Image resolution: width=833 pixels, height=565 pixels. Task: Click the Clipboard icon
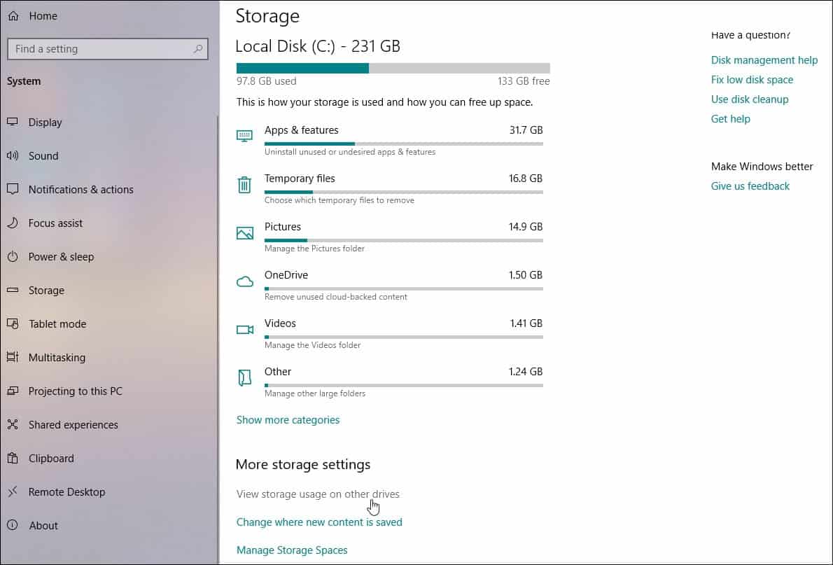pos(13,458)
